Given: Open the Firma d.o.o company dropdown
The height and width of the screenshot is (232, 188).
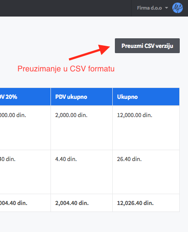Looking at the screenshot, I should pyautogui.click(x=152, y=8).
